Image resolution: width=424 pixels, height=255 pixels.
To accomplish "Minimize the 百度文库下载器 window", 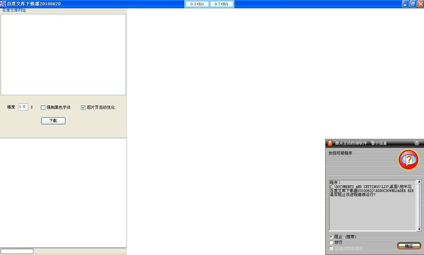I will click(x=405, y=4).
